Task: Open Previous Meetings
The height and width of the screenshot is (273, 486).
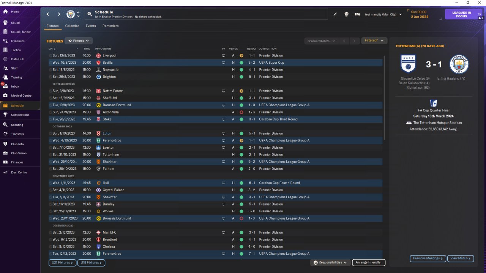Action: click(428, 258)
